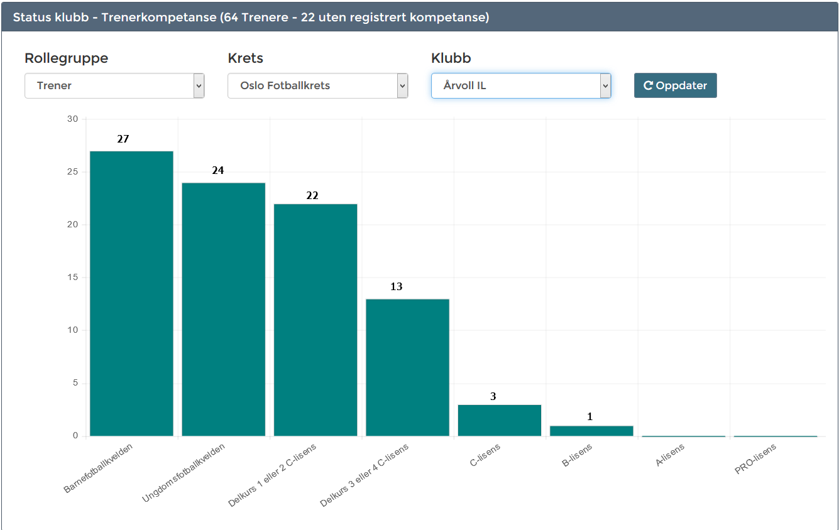Open the Klubb dropdown showing Årvoll IL

[521, 86]
